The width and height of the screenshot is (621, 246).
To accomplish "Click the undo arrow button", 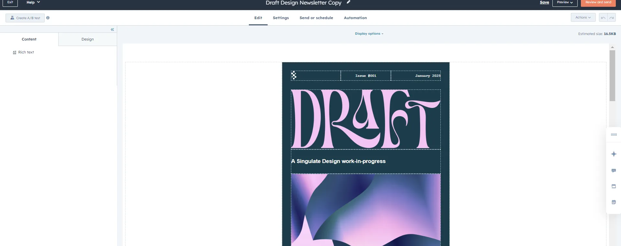I will coord(603,18).
